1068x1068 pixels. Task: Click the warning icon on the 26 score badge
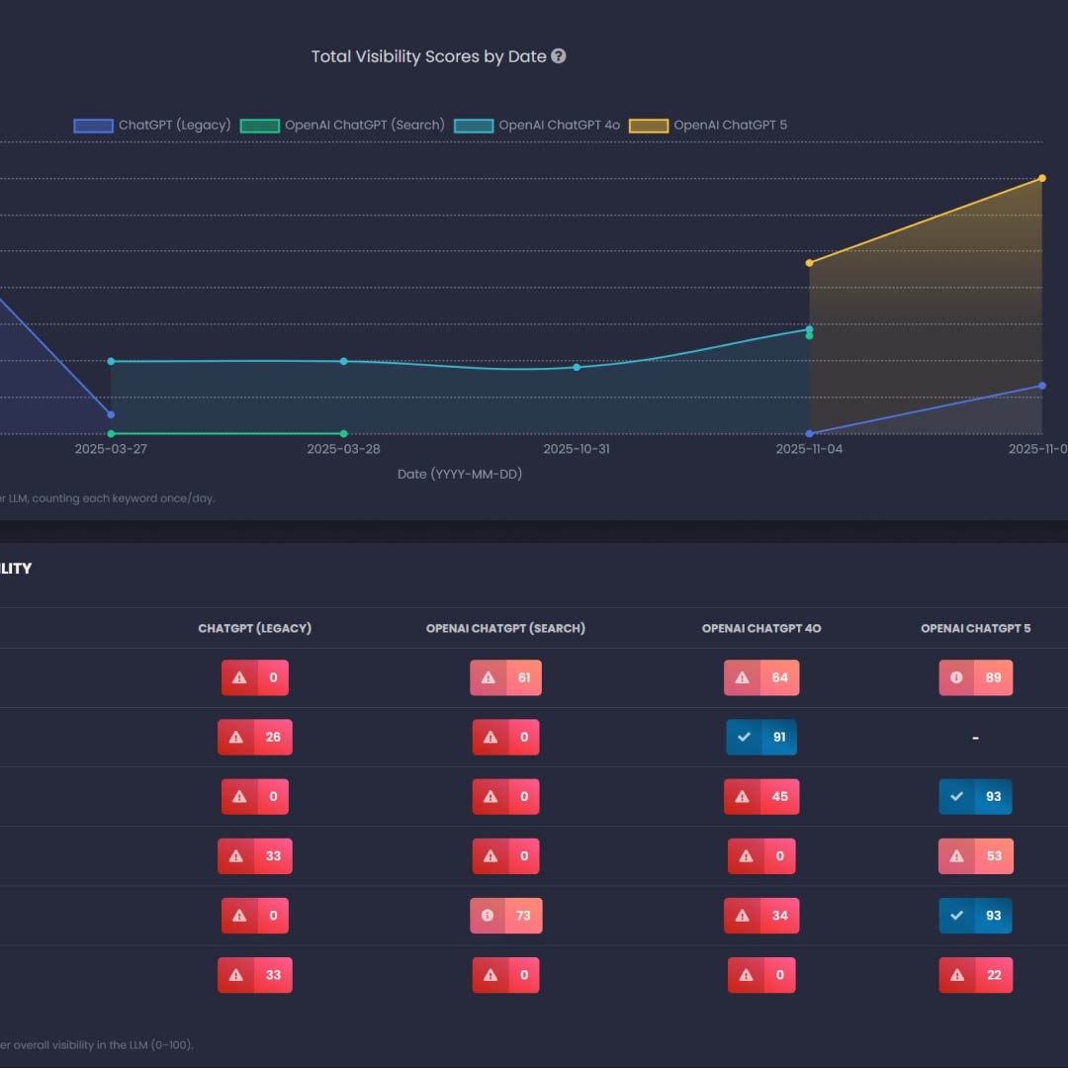(235, 738)
